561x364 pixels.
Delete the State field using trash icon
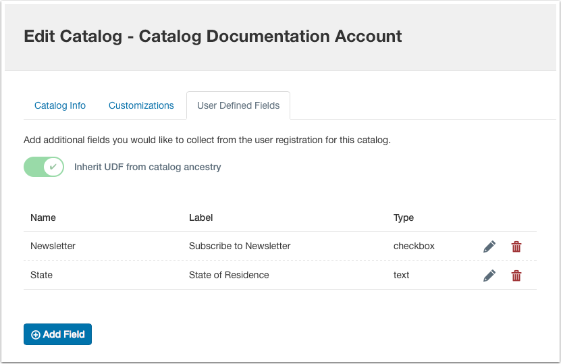(516, 276)
